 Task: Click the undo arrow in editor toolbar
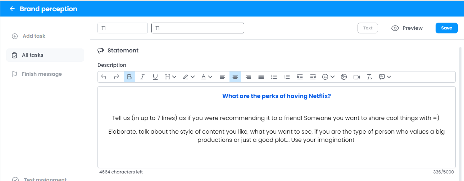[104, 77]
